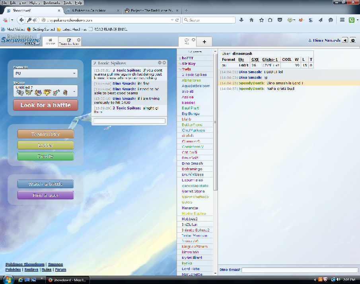Close the 2 Toxic Spikes PM window

tap(164, 63)
